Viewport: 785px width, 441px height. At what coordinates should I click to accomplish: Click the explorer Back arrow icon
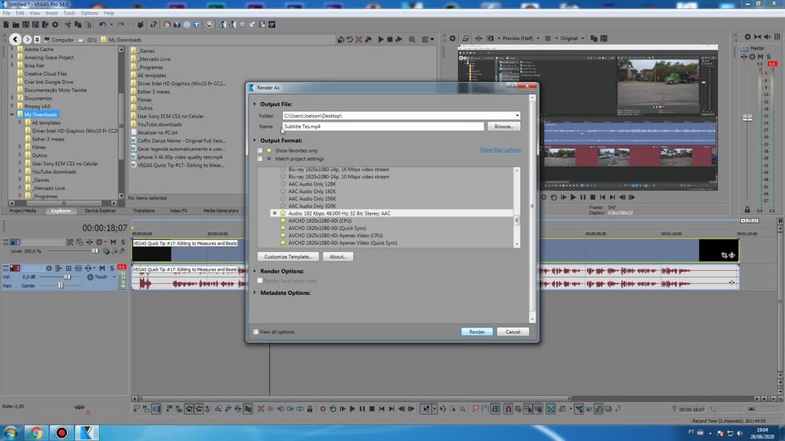click(15, 39)
